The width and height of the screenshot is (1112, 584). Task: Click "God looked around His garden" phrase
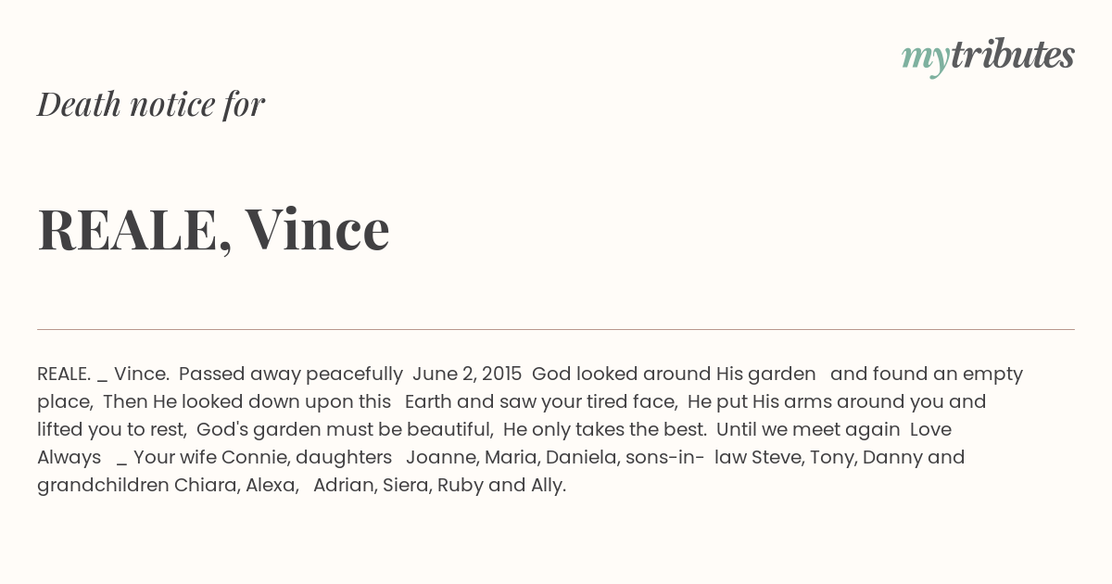(674, 375)
